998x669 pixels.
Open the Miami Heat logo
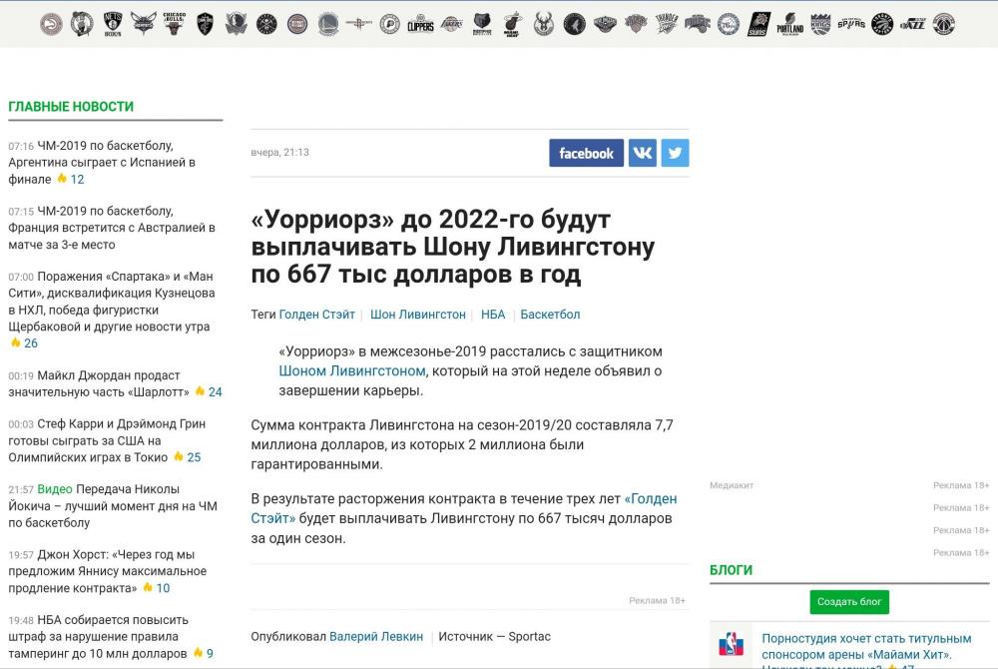pyautogui.click(x=514, y=23)
